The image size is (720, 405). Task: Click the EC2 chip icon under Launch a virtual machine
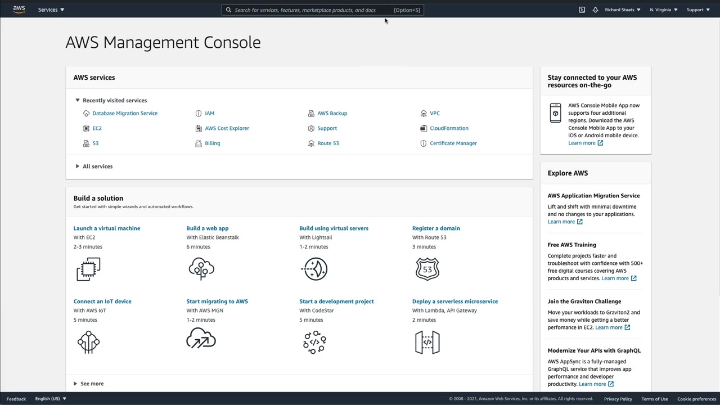(88, 269)
